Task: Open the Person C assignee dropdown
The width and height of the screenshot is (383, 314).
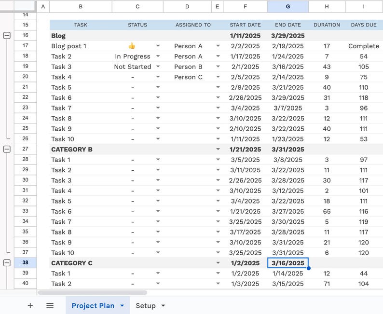Action: pos(218,77)
